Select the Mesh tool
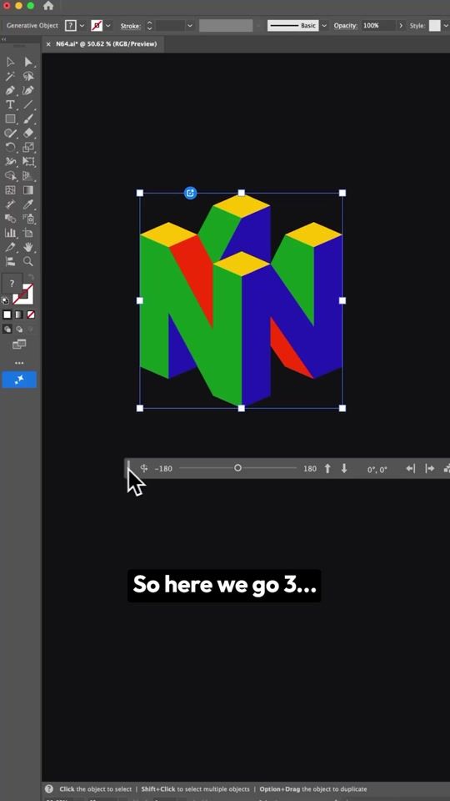 pyautogui.click(x=10, y=190)
